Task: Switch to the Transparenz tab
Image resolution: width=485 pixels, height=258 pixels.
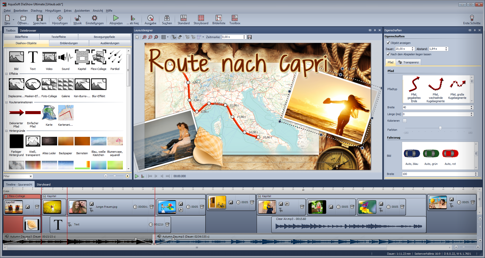Action: point(408,62)
